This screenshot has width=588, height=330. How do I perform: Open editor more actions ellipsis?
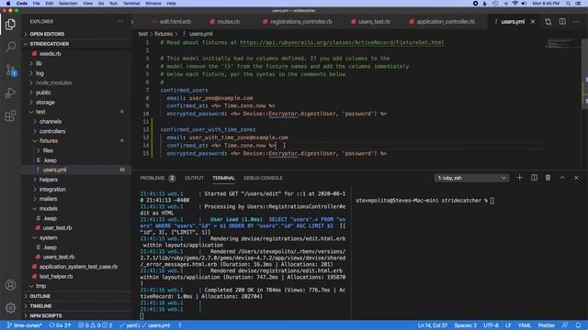[x=576, y=22]
